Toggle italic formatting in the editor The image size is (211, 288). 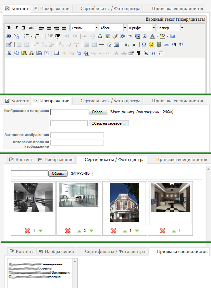16,28
